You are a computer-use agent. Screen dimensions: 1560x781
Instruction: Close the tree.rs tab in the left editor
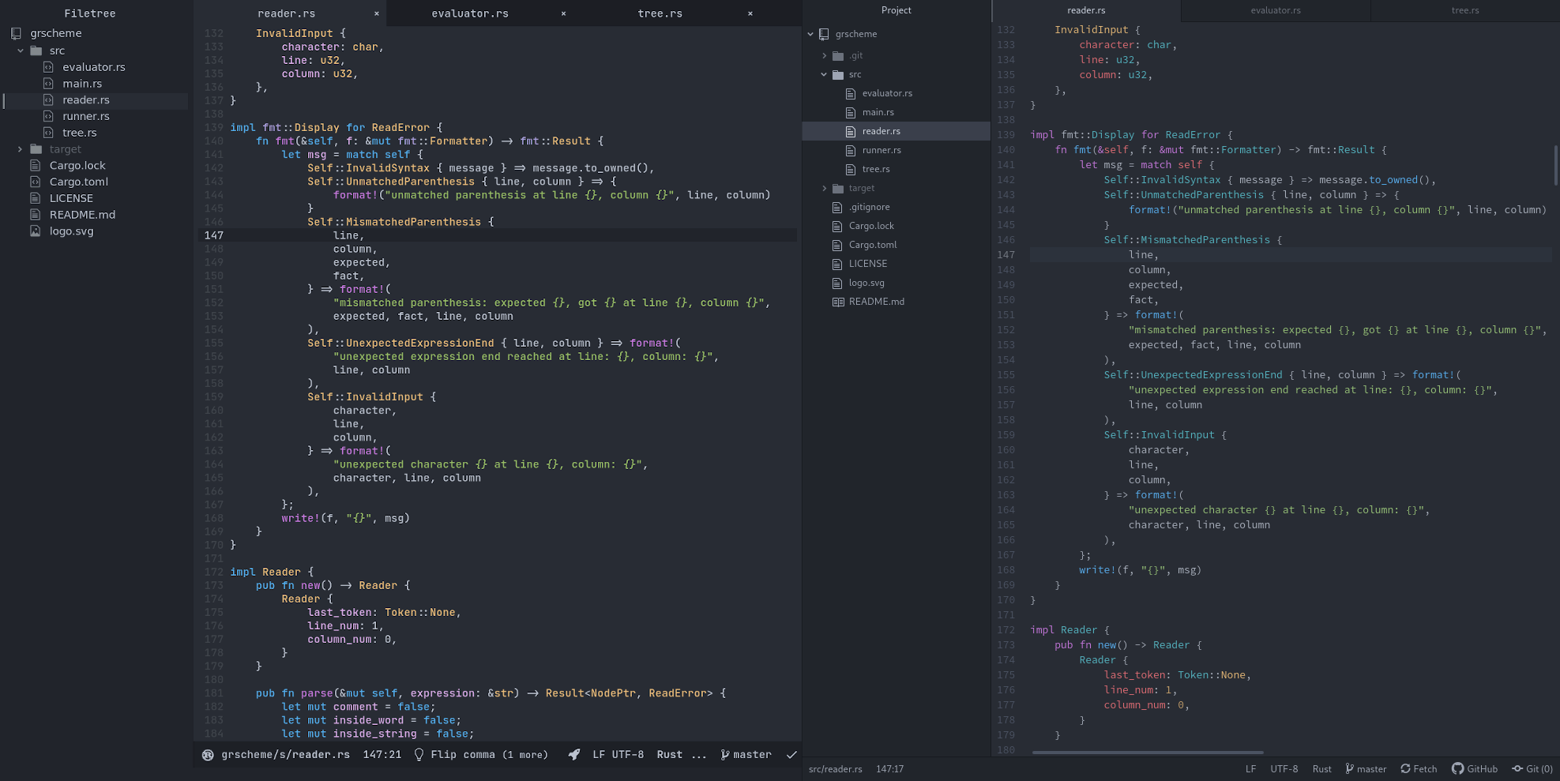point(750,13)
